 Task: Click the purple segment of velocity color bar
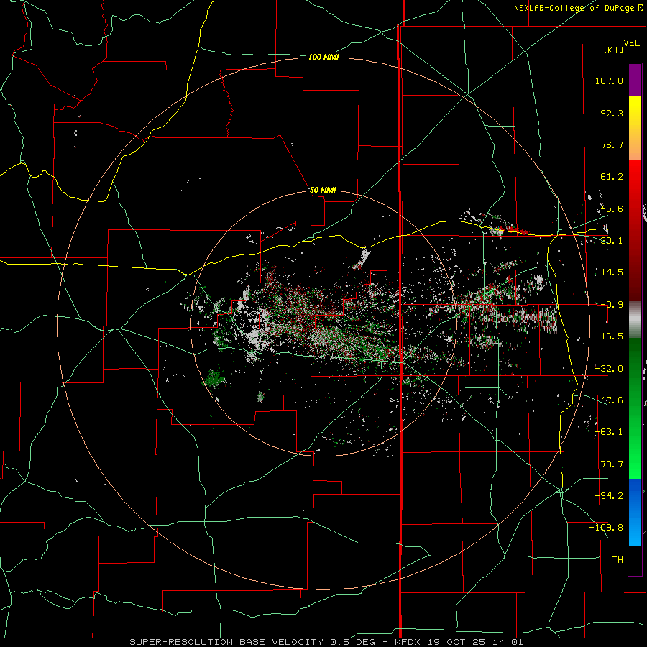click(635, 80)
